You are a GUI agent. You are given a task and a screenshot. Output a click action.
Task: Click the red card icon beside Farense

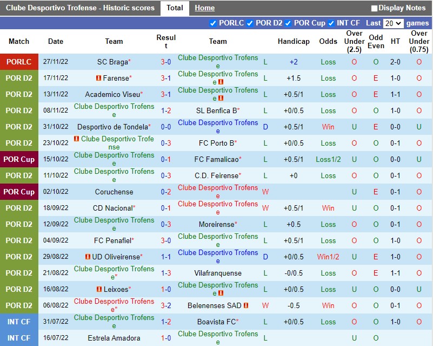[x=99, y=78]
